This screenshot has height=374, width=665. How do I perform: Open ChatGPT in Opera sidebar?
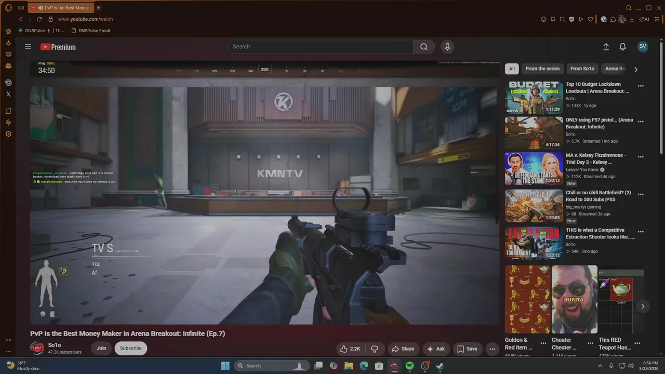pos(8,83)
